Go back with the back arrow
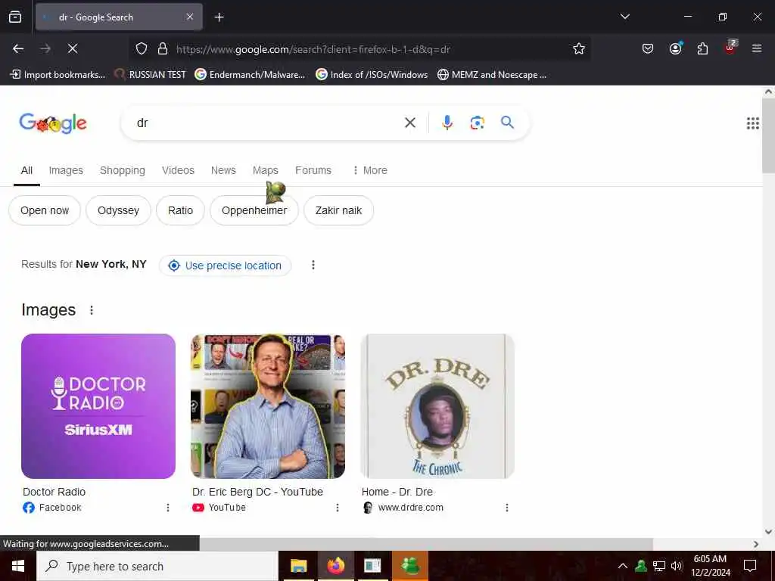 [x=18, y=48]
